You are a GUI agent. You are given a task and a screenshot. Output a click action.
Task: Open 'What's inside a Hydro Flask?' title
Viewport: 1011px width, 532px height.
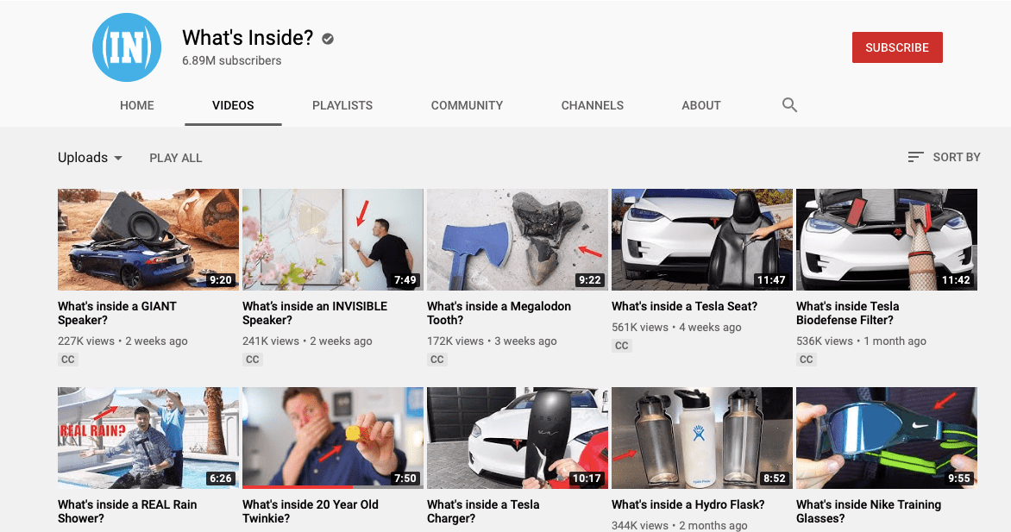coord(688,504)
